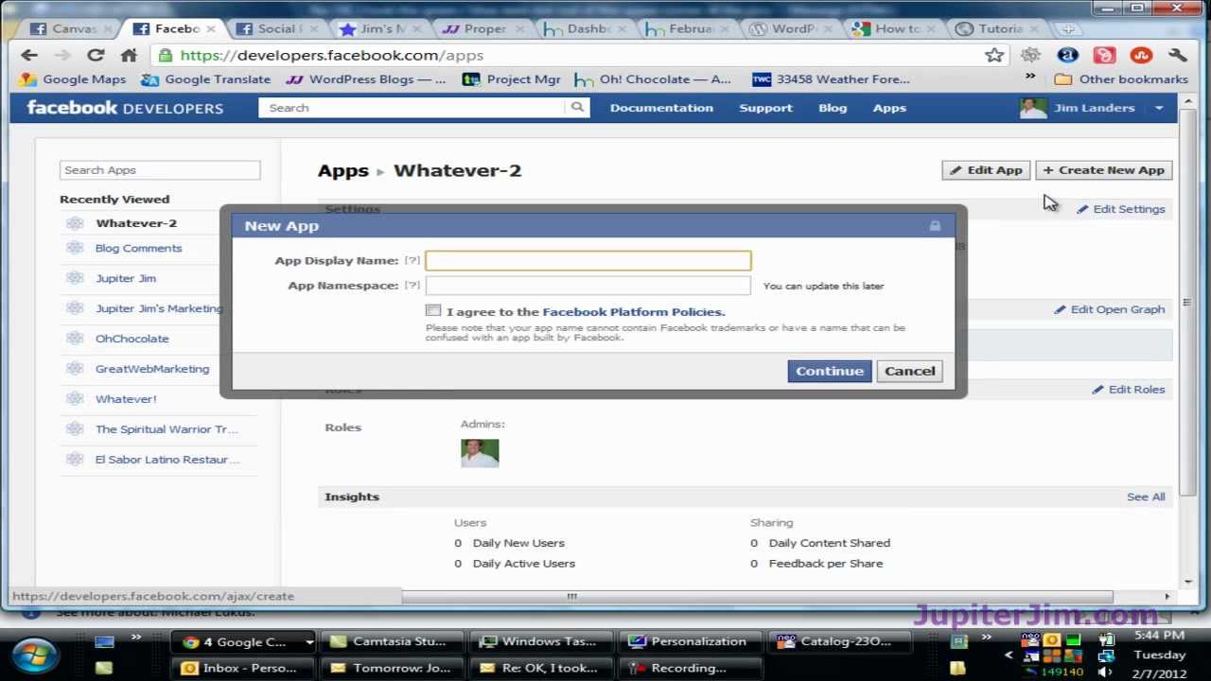Click the Edit App button
Viewport: 1211px width, 681px height.
pos(986,170)
